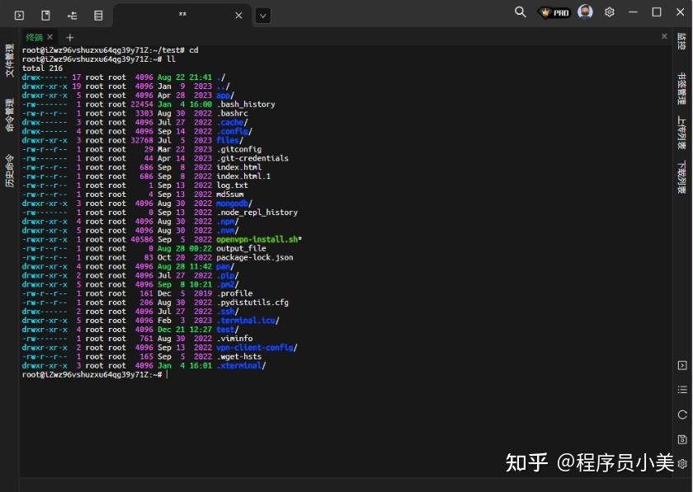Image resolution: width=693 pixels, height=492 pixels.
Task: Click the .cache/ directory name
Action: coord(232,122)
